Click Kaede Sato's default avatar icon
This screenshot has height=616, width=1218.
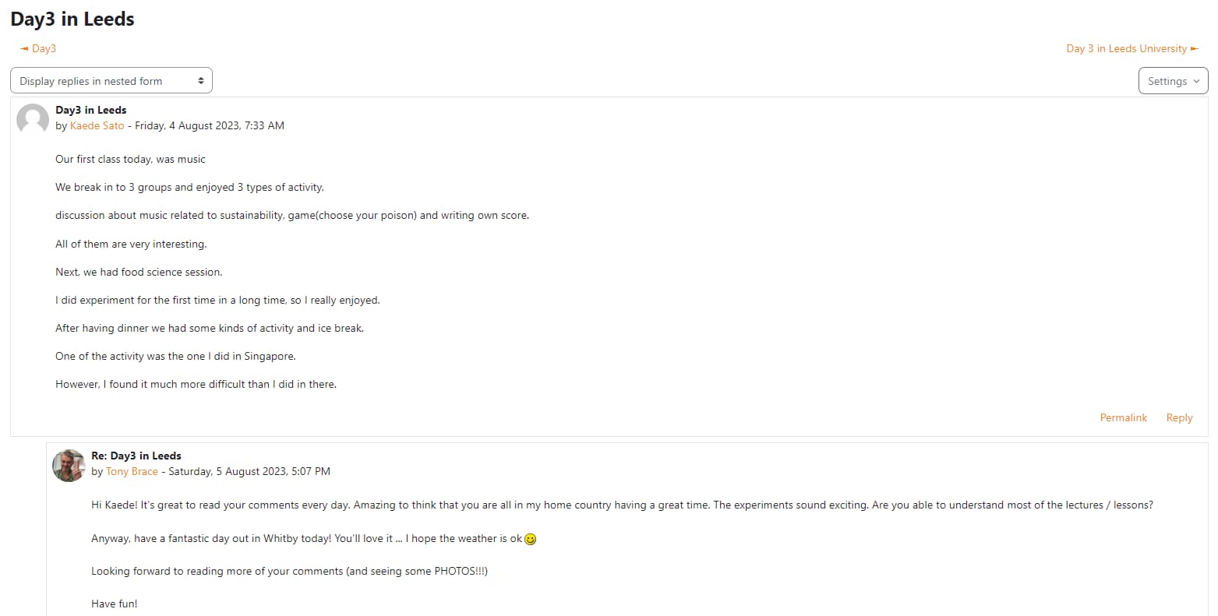tap(33, 119)
